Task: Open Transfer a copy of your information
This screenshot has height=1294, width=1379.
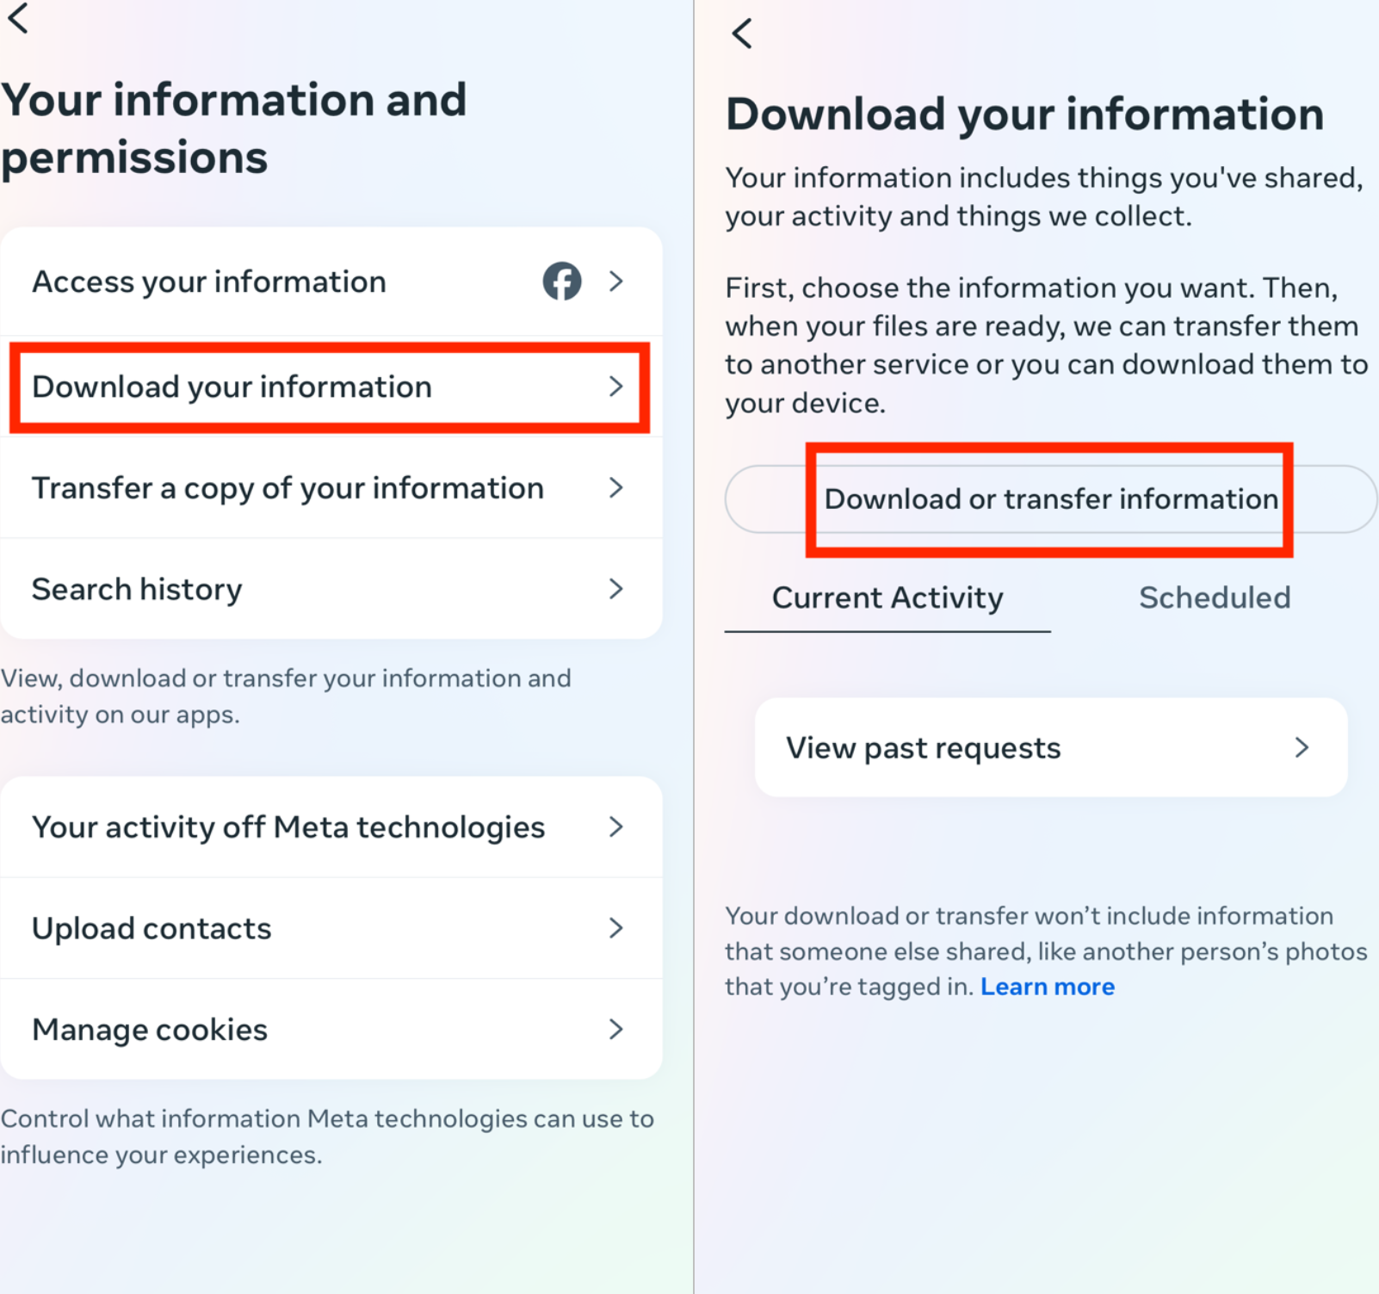Action: point(288,488)
